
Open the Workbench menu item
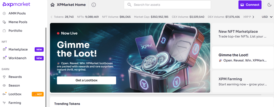click(23, 58)
